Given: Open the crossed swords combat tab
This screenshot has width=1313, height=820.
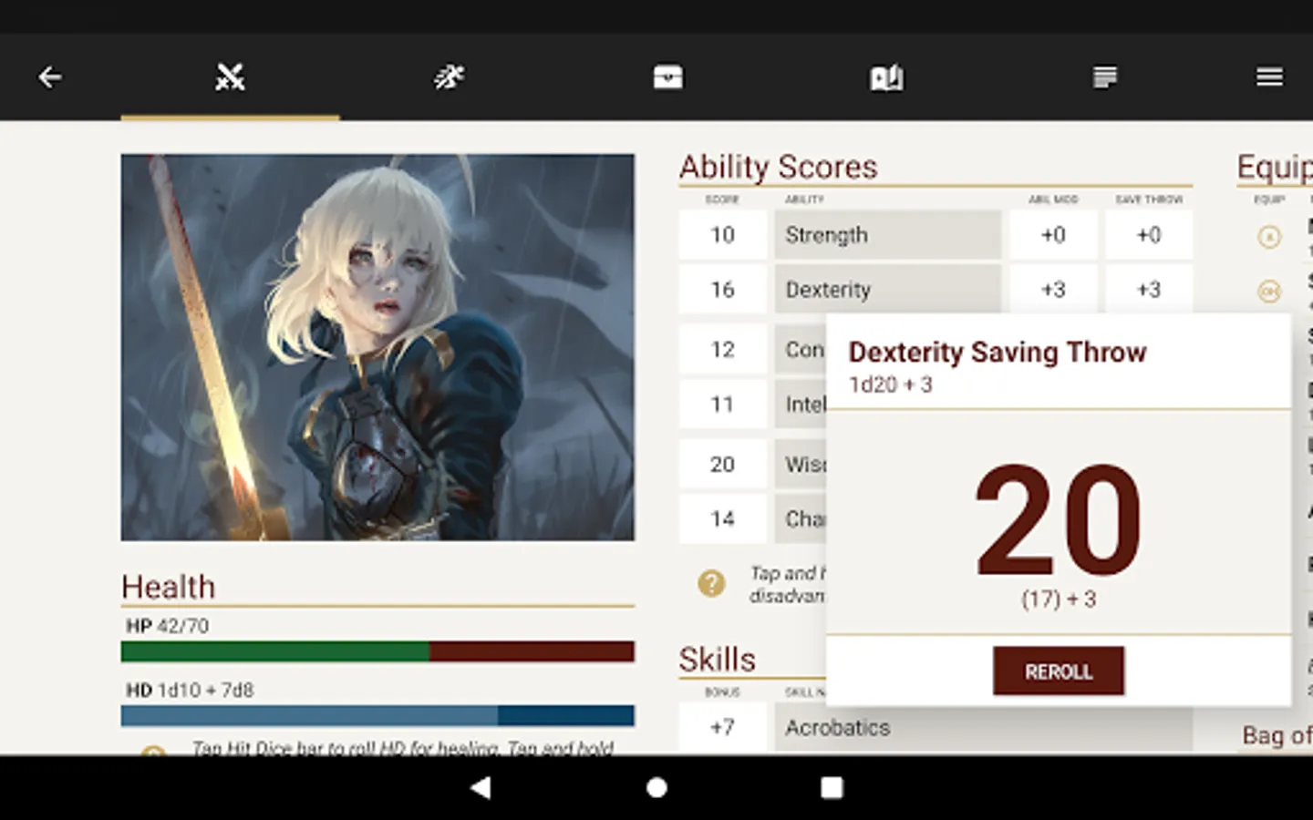Looking at the screenshot, I should tap(230, 77).
